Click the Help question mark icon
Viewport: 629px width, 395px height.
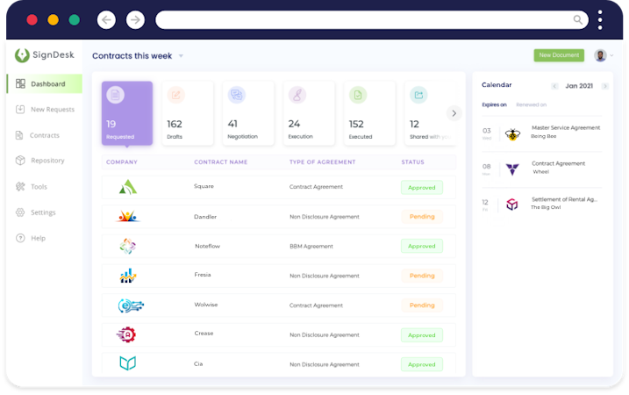(x=20, y=238)
